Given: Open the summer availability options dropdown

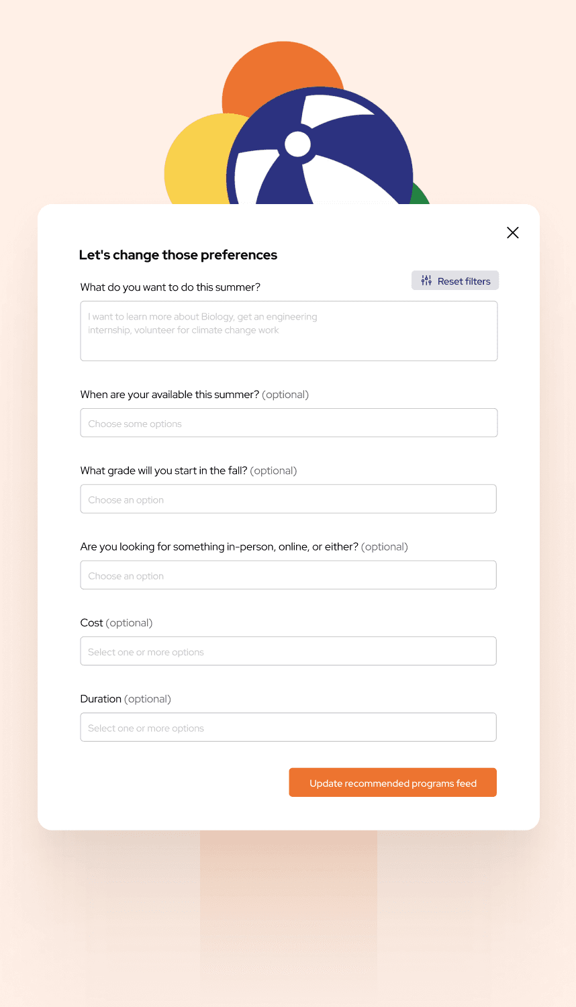Looking at the screenshot, I should coord(289,423).
